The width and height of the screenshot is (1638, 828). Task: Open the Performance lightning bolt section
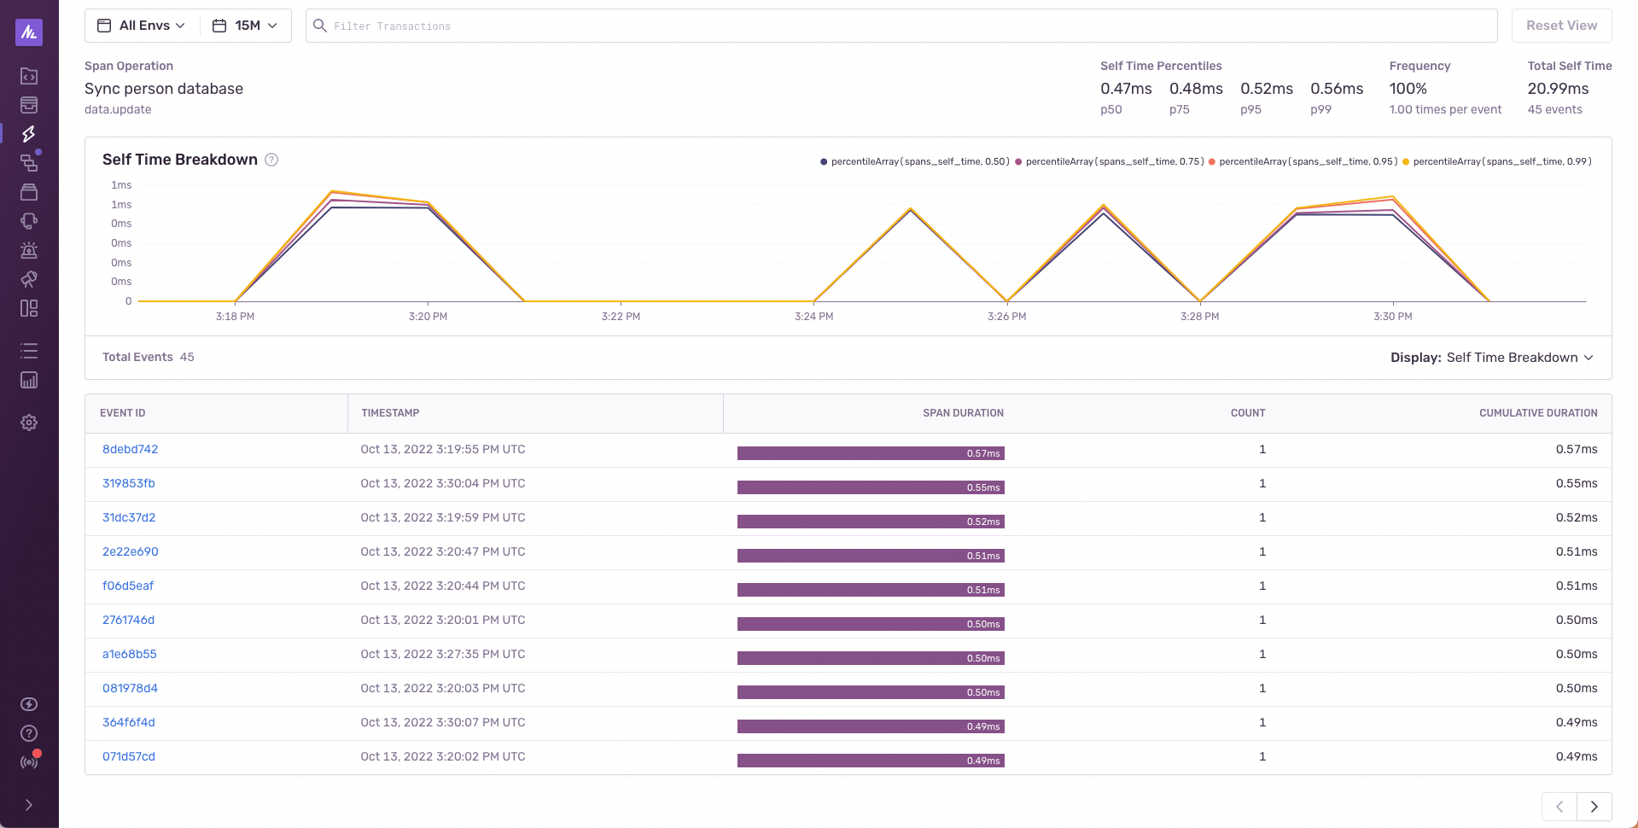point(28,134)
